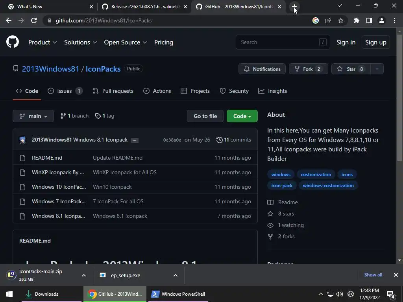Viewport: 403px width, 302px height.
Task: Switch to the Issues tab
Action: [65, 91]
